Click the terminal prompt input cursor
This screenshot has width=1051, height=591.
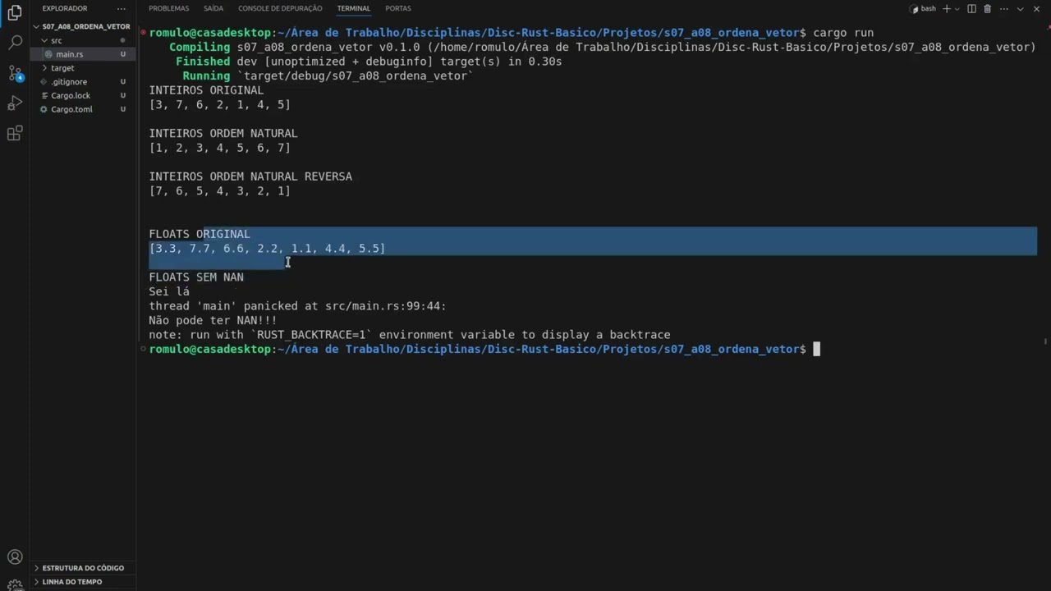coord(816,349)
